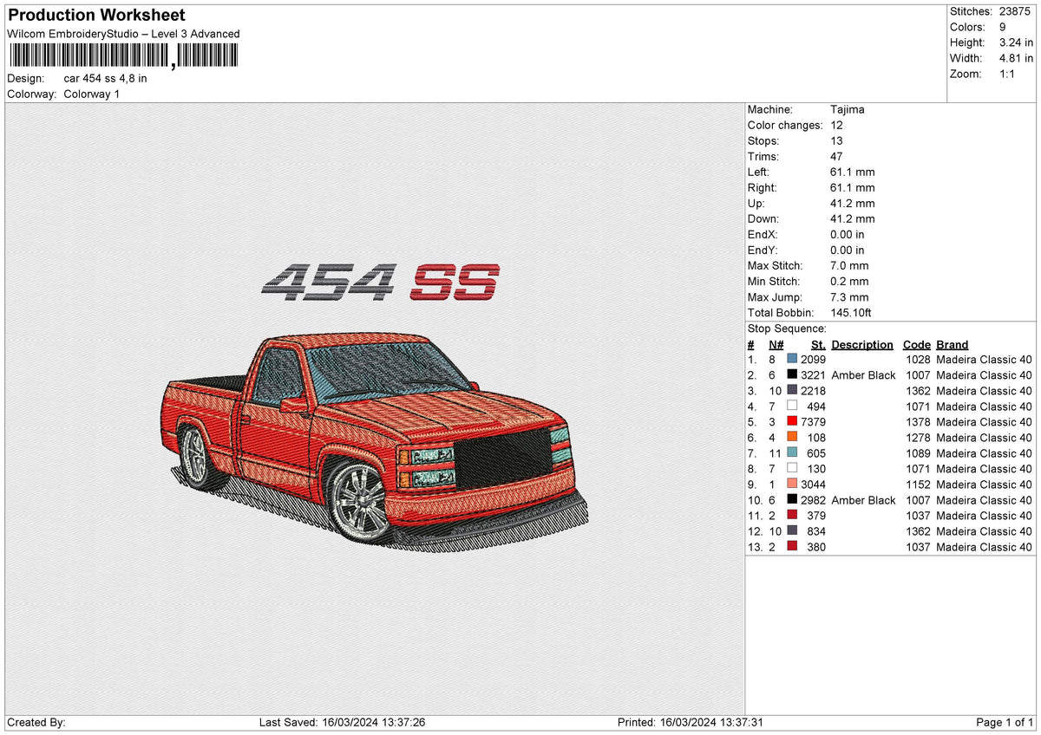Click the Stop Sequence heading
Screen dimensions: 1041x735
(x=787, y=328)
